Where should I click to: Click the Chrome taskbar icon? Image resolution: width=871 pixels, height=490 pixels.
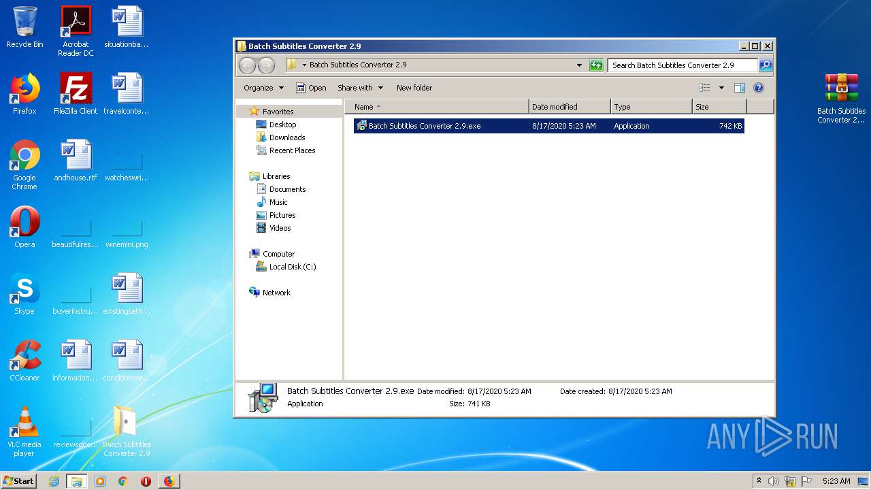[x=123, y=481]
